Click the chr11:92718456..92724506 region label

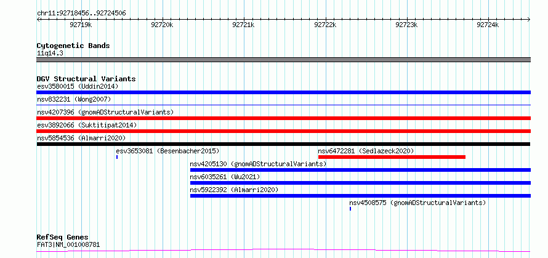click(x=81, y=14)
